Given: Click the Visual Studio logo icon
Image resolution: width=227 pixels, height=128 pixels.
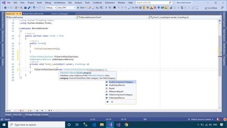Looking at the screenshot, I should (x=4, y=2).
